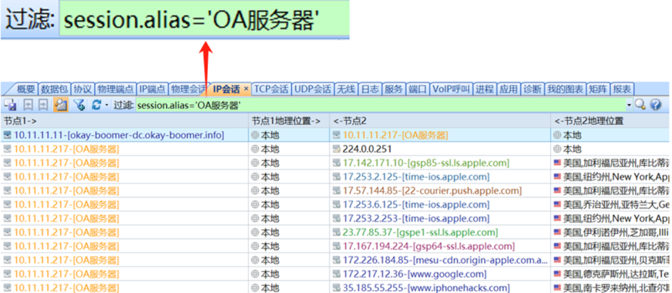Switch to the 服务 tab
The width and height of the screenshot is (672, 293).
[x=393, y=89]
